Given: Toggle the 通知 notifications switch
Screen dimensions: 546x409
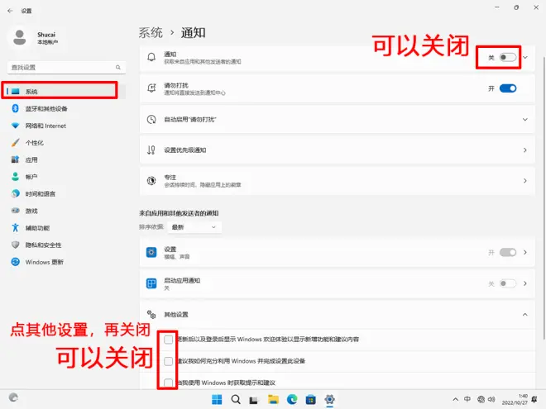Looking at the screenshot, I should click(x=508, y=57).
